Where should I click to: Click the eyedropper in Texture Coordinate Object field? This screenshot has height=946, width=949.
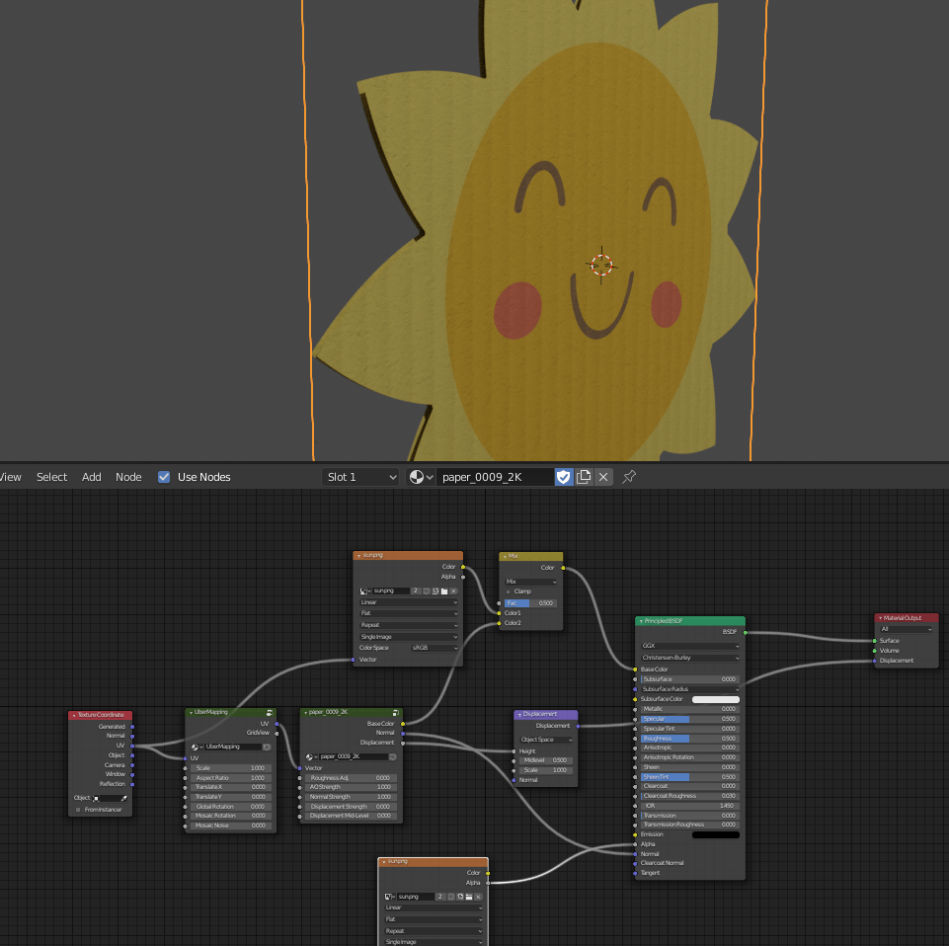click(x=125, y=797)
